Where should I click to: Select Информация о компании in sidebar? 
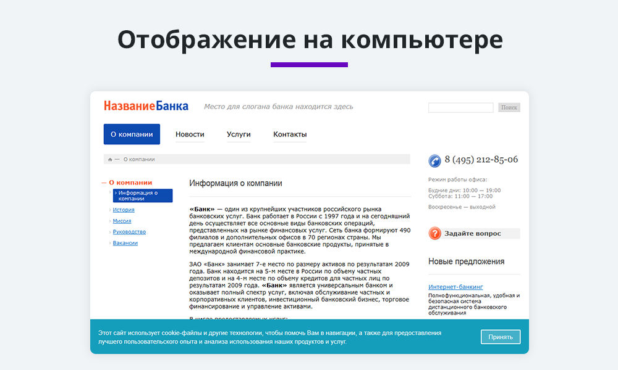pyautogui.click(x=142, y=195)
